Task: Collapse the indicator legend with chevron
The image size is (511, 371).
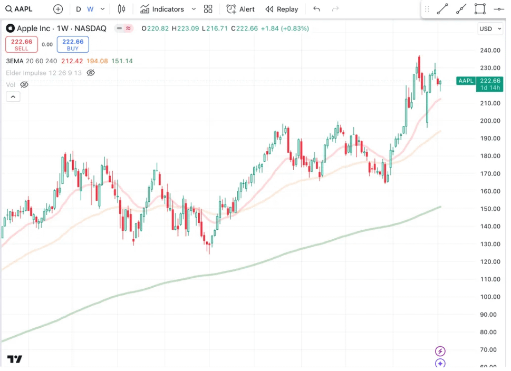Action: coord(13,96)
